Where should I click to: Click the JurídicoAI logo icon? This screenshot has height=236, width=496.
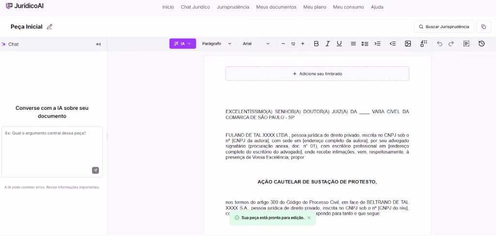[x=10, y=6]
